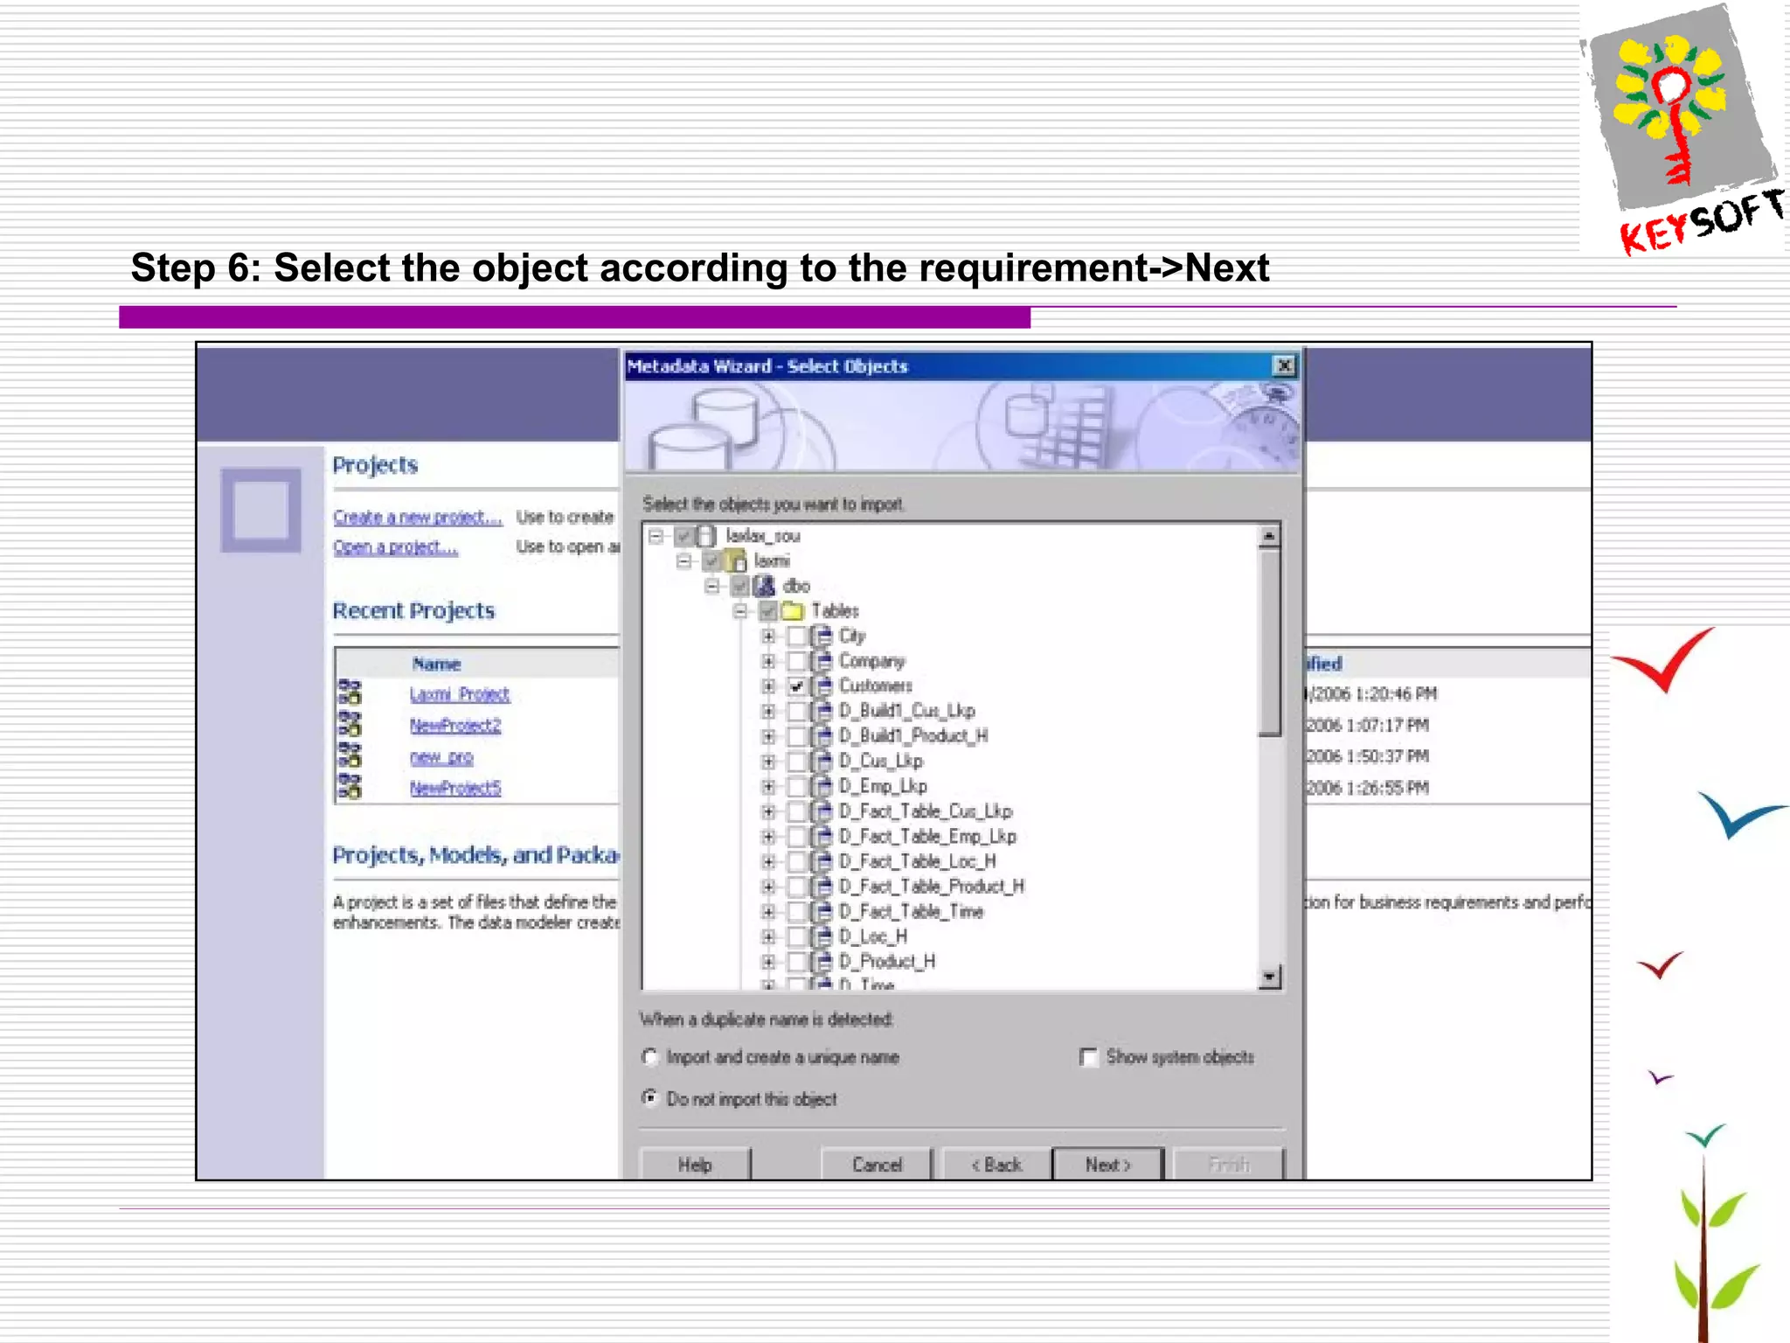Click the D_Fact_Table_Loc_H table icon

coord(822,861)
